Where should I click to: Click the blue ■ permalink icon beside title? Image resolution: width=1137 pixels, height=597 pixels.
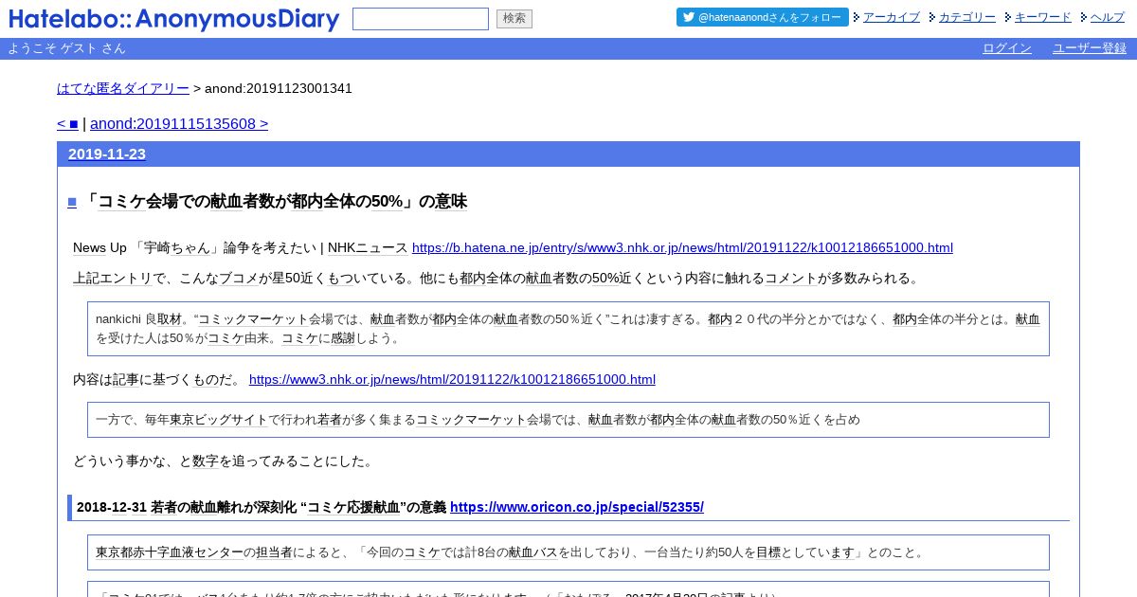pyautogui.click(x=72, y=202)
